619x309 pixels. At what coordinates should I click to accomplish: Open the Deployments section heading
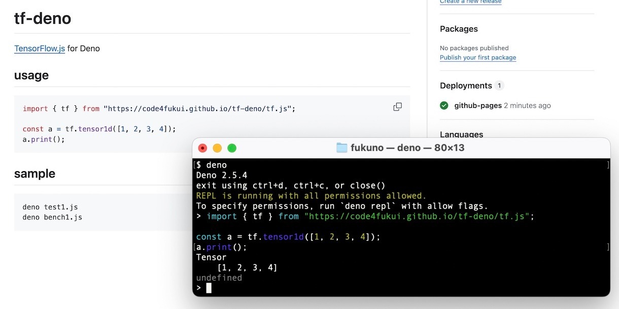tap(466, 86)
